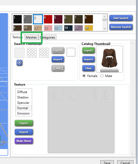Click the normal map texture preview
Viewport: 138px width, 164px height.
click(x=81, y=120)
